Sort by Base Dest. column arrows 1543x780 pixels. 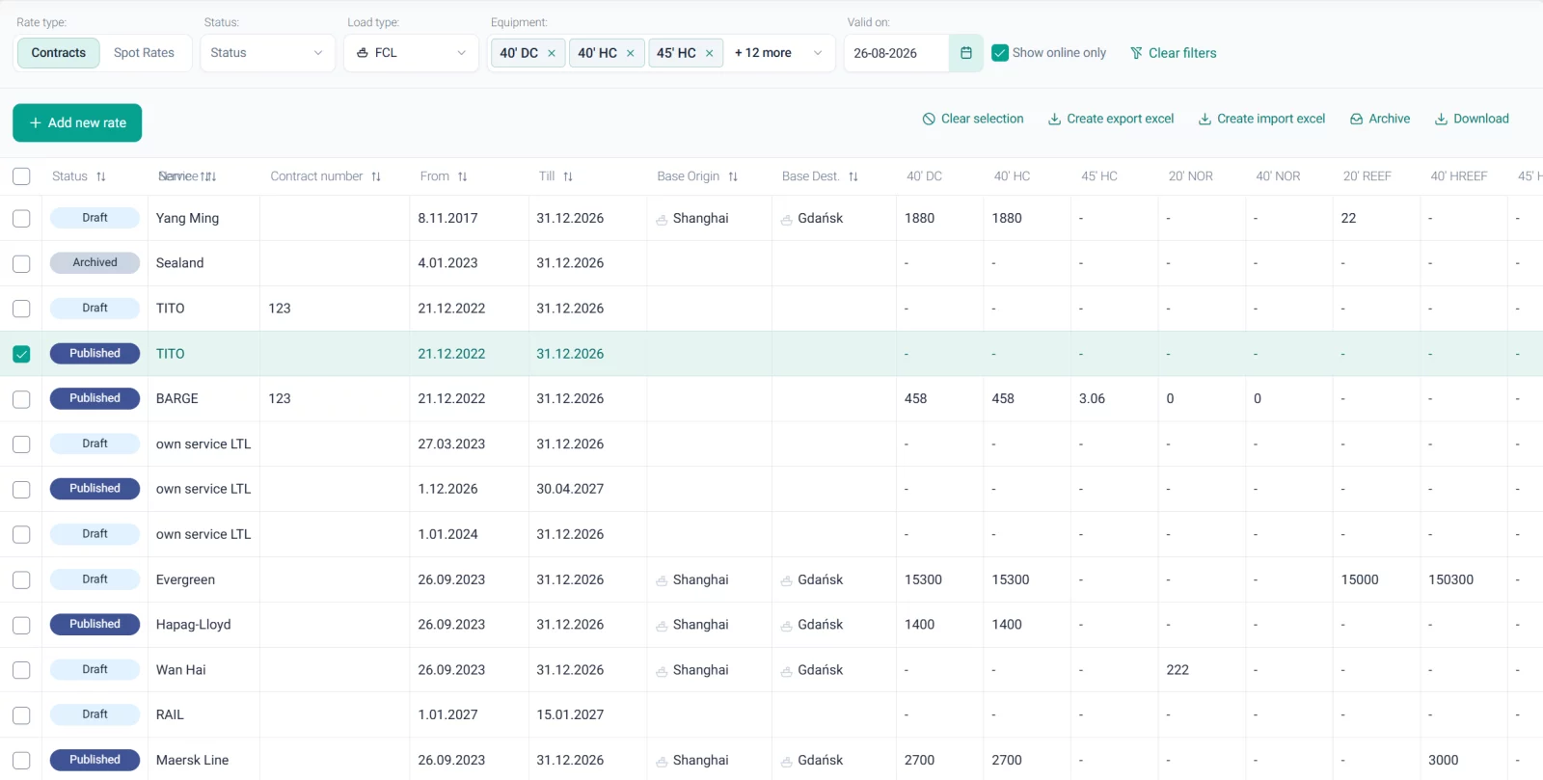853,176
